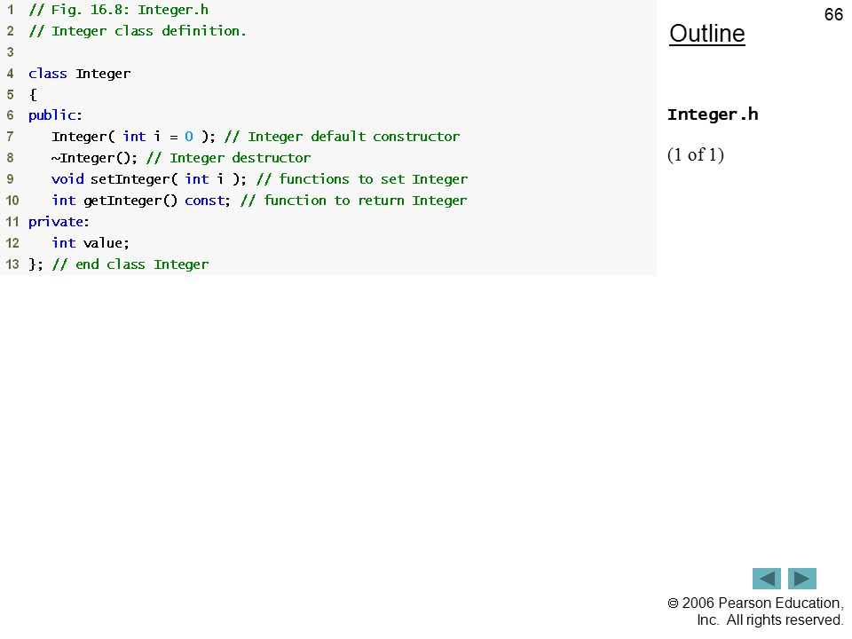This screenshot has width=852, height=639.
Task: Click the Outline heading link
Action: pos(707,34)
